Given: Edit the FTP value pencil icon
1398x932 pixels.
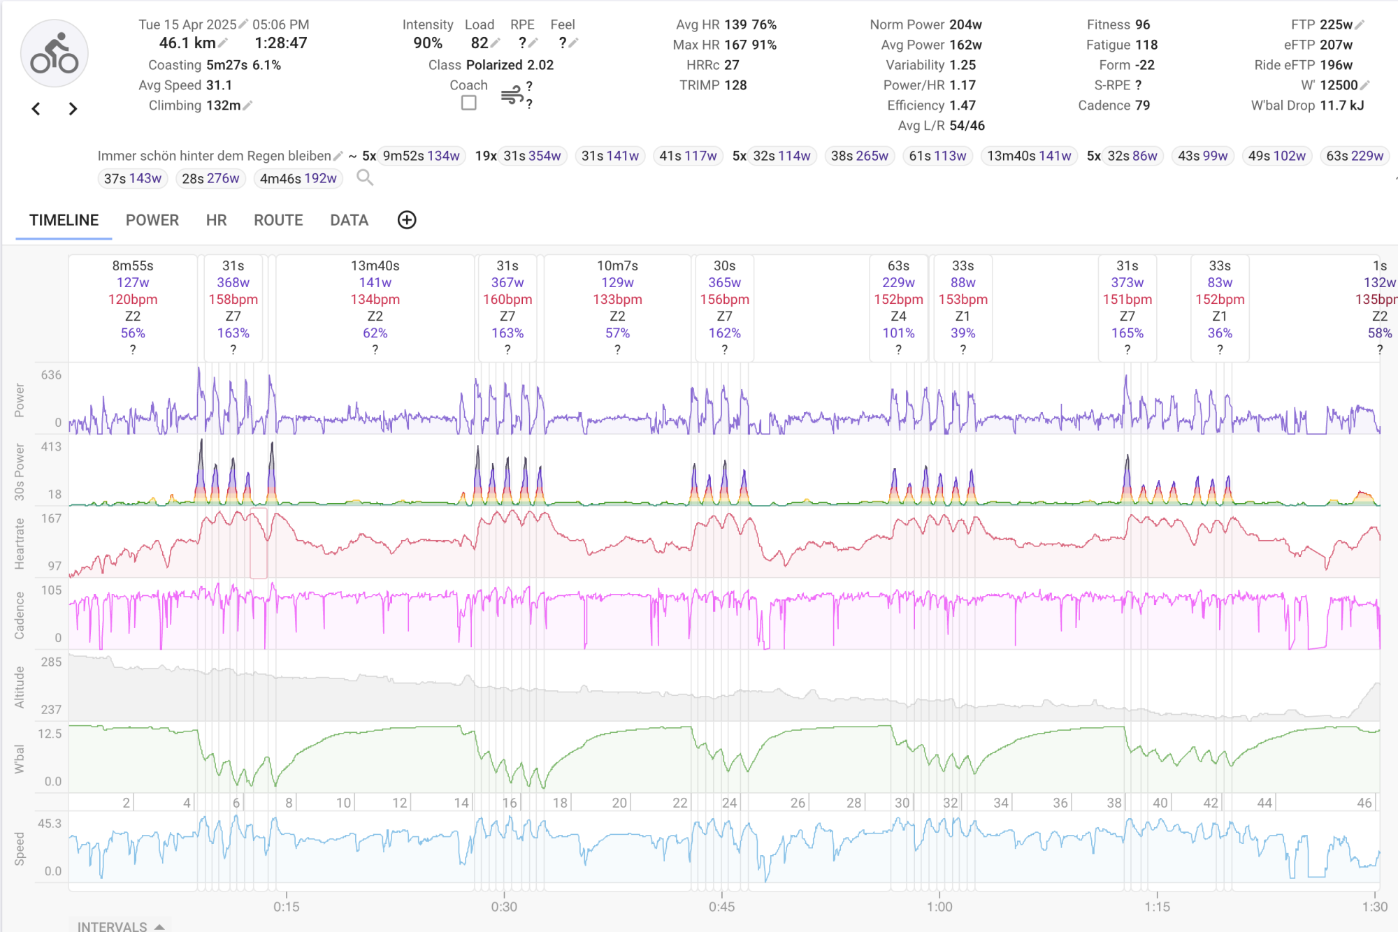Looking at the screenshot, I should 1360,24.
